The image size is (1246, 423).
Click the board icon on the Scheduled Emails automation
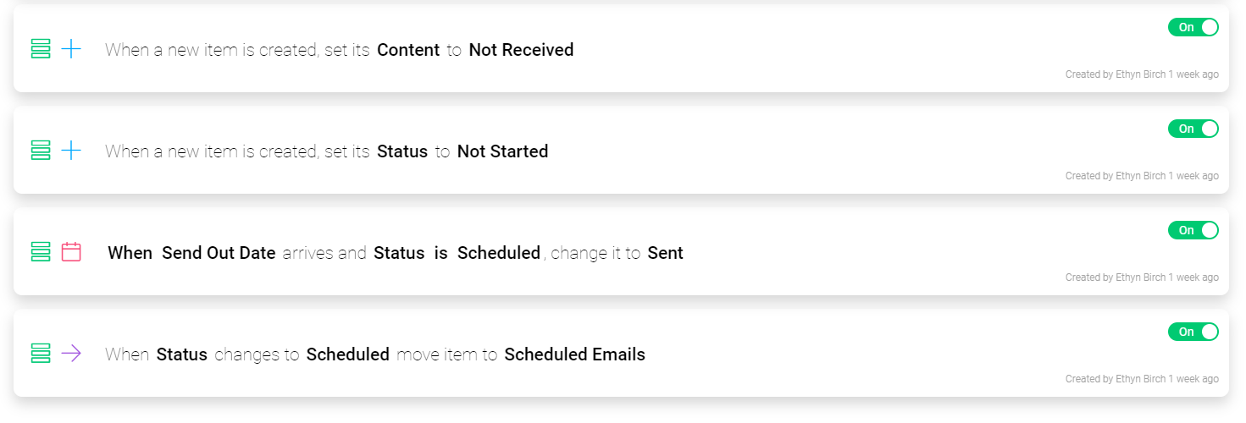(x=40, y=354)
